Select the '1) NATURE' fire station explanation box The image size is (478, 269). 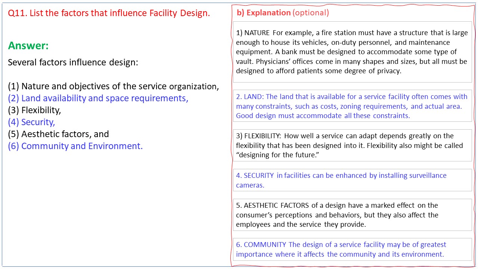(x=352, y=52)
